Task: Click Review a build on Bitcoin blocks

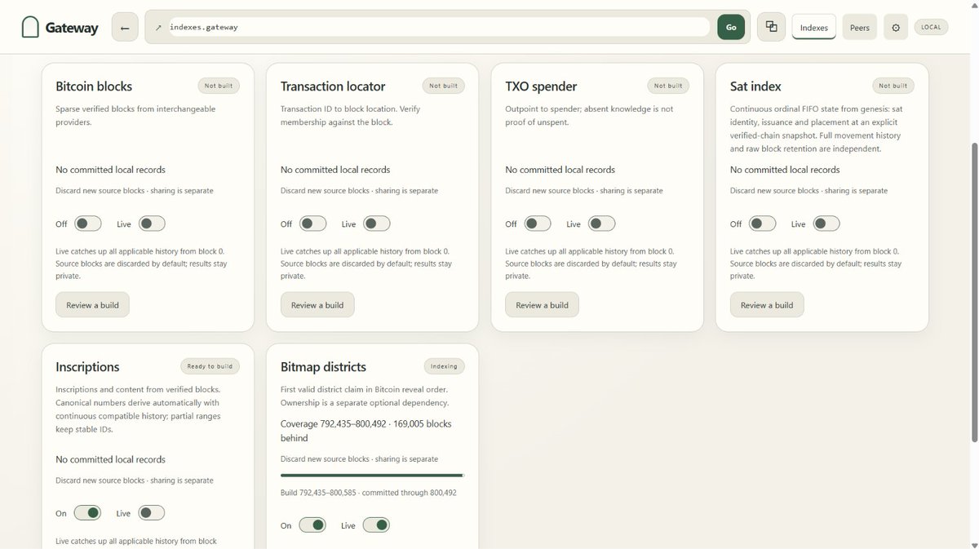Action: pos(92,305)
